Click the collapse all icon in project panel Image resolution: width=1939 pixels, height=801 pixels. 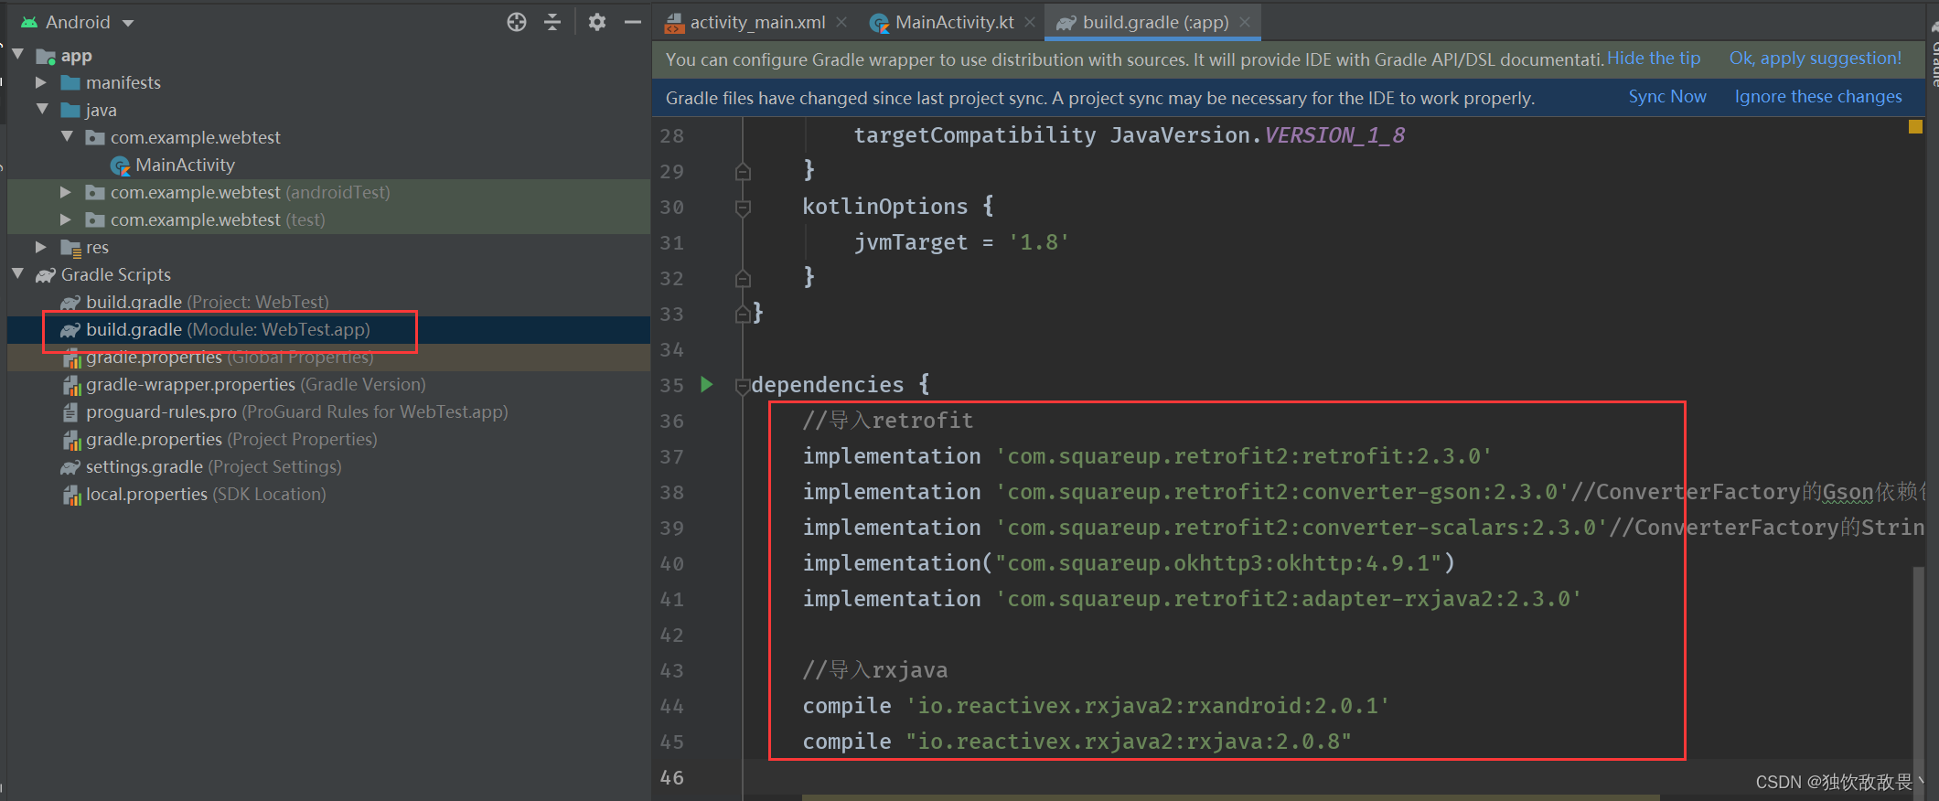pyautogui.click(x=552, y=22)
